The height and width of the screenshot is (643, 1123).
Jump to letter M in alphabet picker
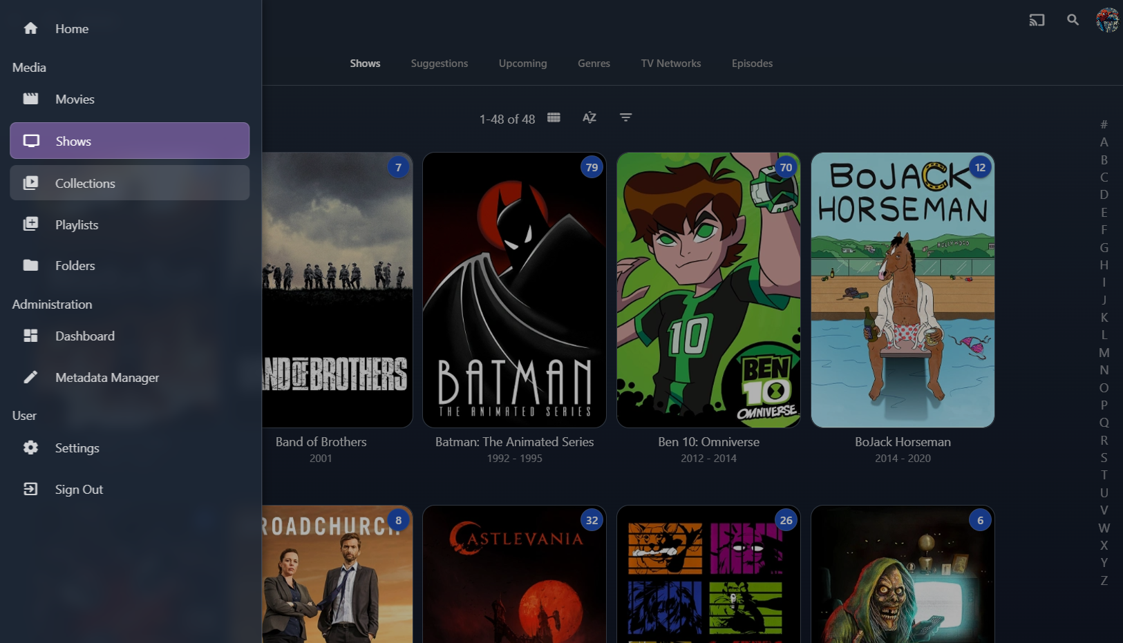(1104, 352)
